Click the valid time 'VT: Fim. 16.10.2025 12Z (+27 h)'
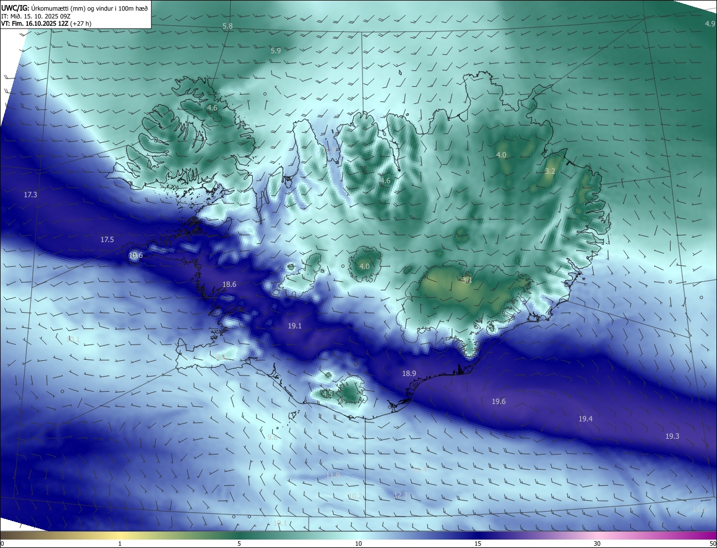This screenshot has height=548, width=717. 46,24
